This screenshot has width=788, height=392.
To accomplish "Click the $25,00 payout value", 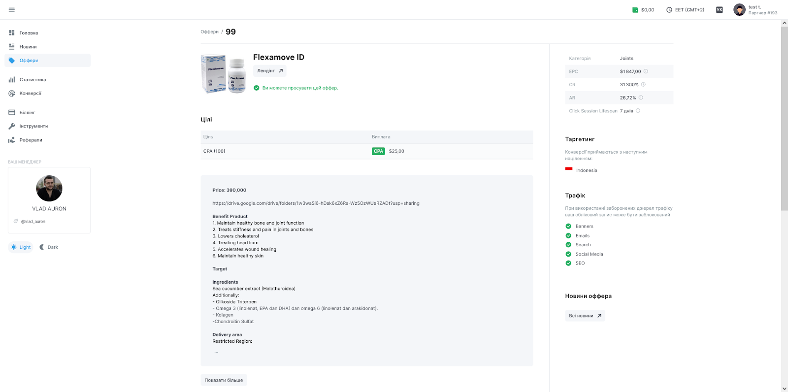I will (x=396, y=151).
